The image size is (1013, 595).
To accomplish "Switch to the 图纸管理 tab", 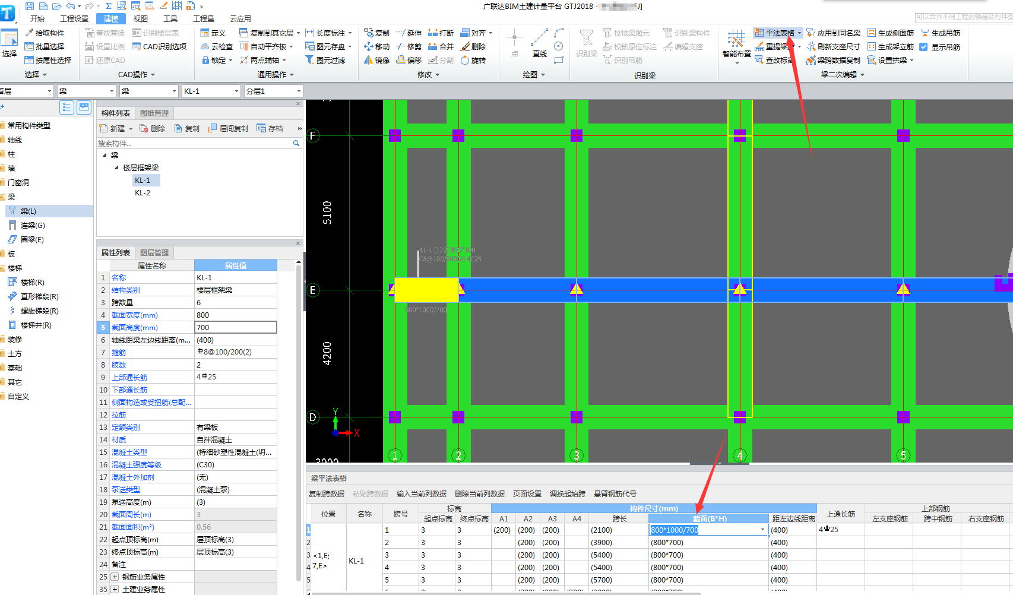I will tap(154, 113).
